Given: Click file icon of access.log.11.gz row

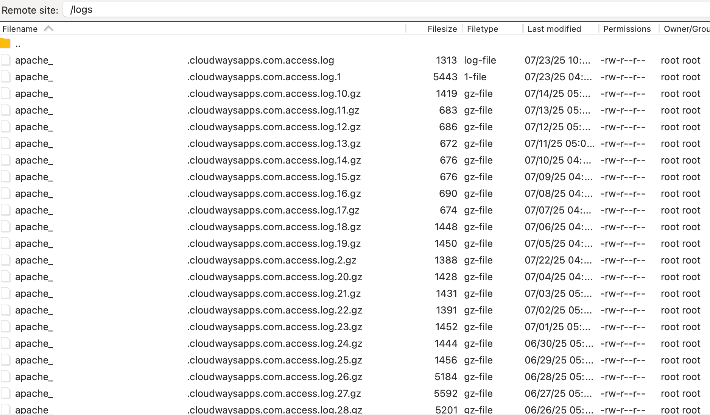Looking at the screenshot, I should click(x=5, y=110).
